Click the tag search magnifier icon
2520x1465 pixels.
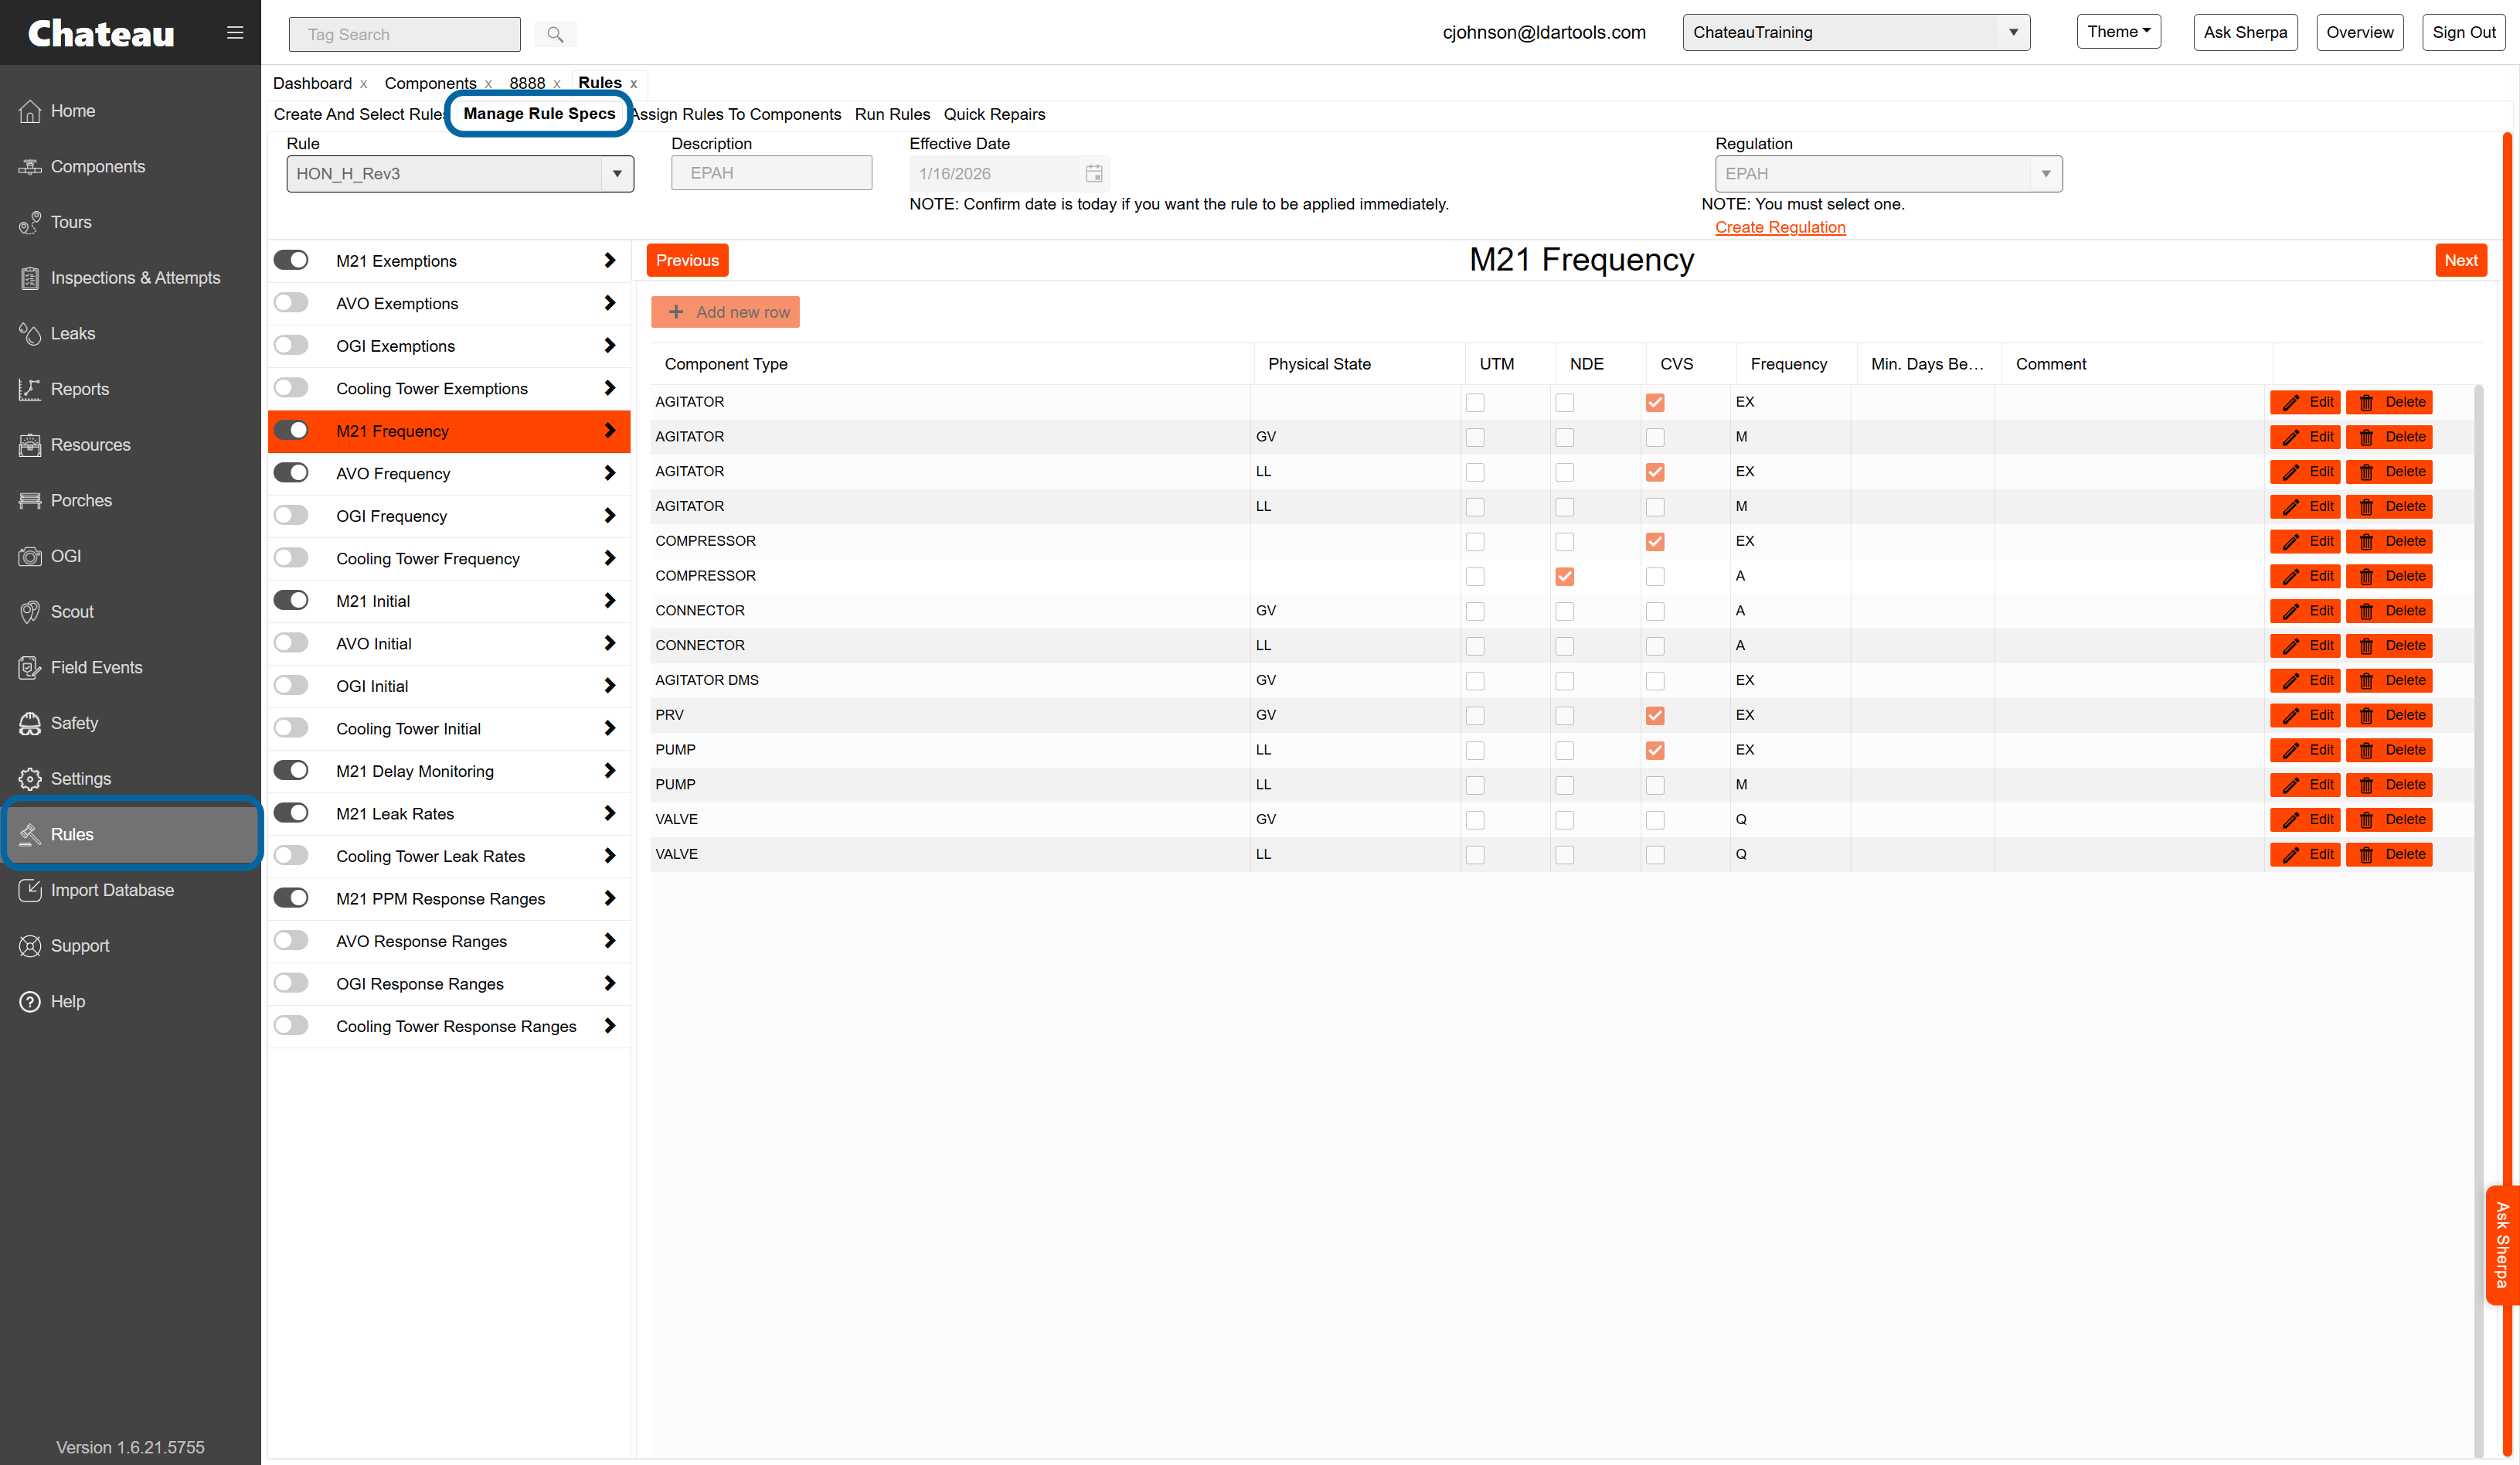[x=555, y=34]
